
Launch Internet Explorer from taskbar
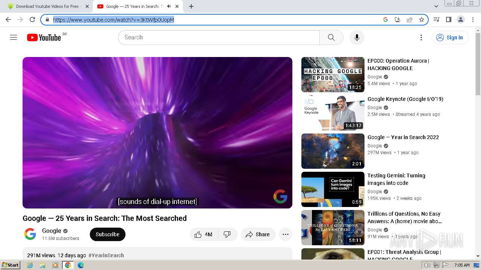(x=30, y=265)
